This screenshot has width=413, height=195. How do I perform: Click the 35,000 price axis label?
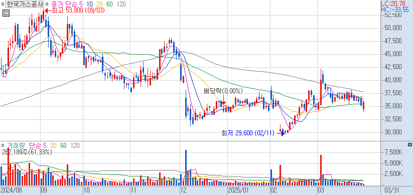pos(393,106)
